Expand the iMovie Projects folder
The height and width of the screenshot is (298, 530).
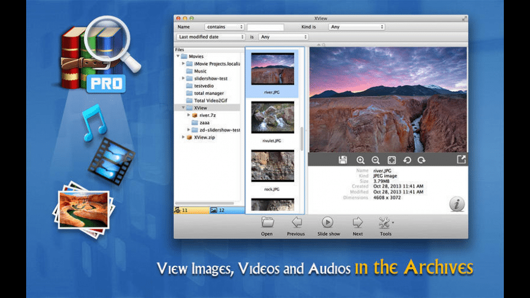click(x=183, y=63)
